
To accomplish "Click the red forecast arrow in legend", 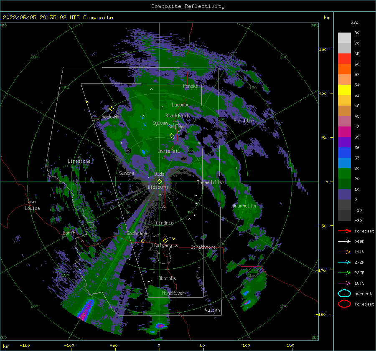I will pos(344,231).
